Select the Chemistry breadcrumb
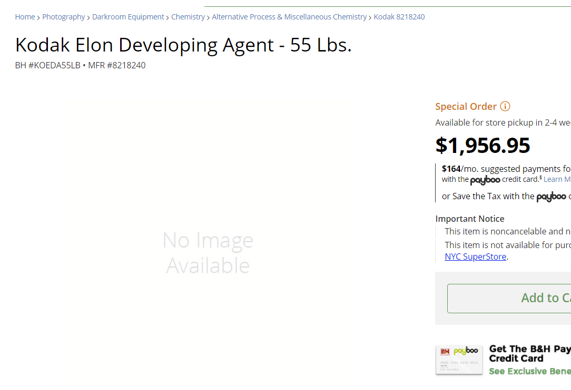This screenshot has width=571, height=390. 188,17
